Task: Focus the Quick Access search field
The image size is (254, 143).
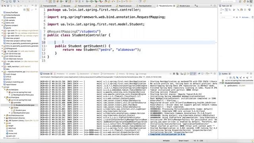Action: [x=228, y=1]
